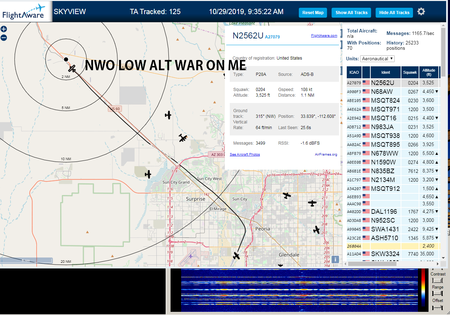Click the Reset Map button

[x=313, y=13]
